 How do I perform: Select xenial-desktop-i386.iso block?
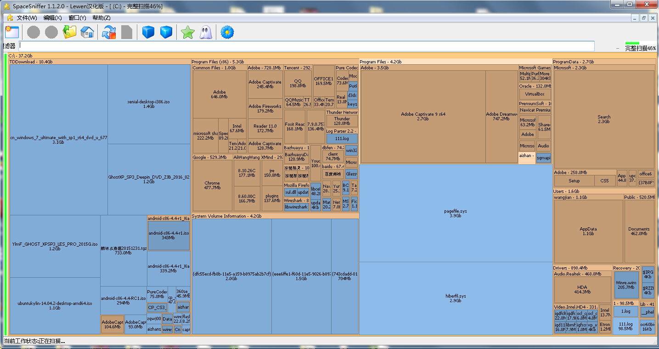click(x=149, y=104)
